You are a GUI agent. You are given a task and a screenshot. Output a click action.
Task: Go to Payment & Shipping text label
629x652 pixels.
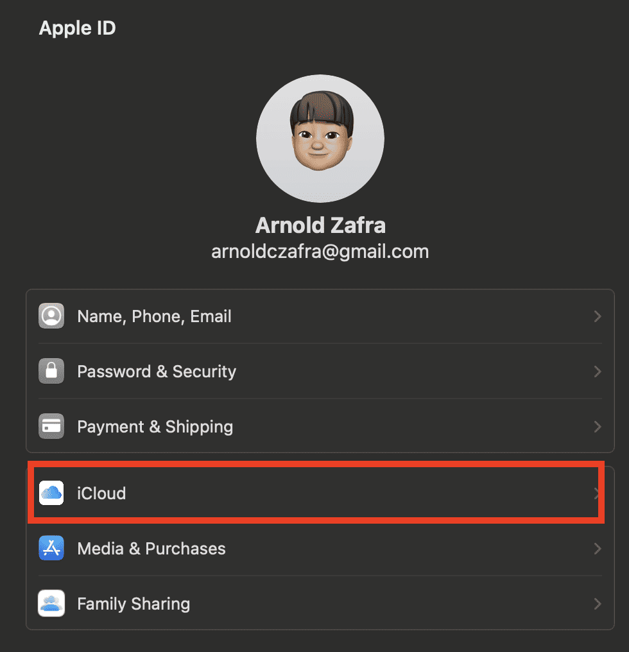[155, 427]
